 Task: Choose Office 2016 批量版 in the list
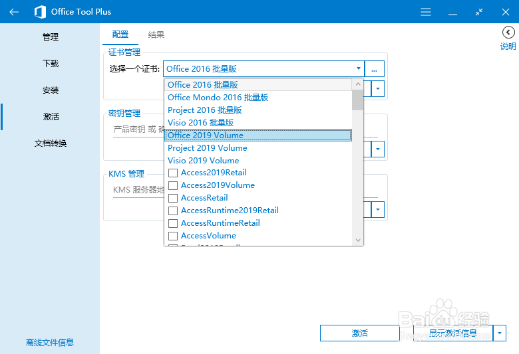coord(258,84)
